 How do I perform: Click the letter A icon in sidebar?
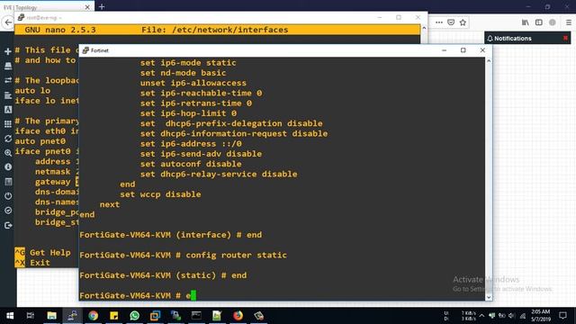pos(8,110)
